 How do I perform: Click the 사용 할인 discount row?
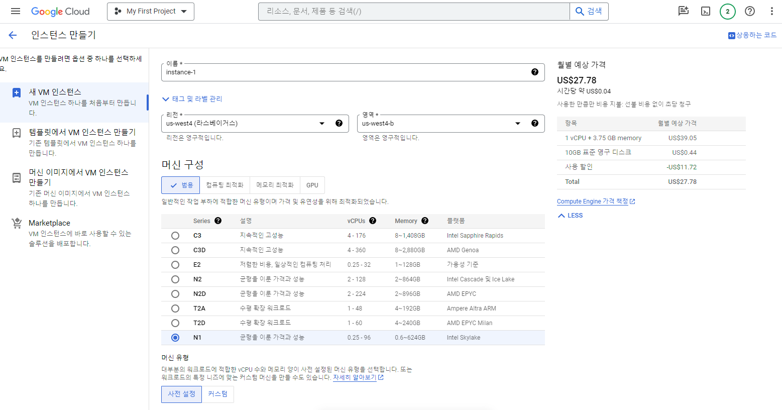pyautogui.click(x=651, y=167)
